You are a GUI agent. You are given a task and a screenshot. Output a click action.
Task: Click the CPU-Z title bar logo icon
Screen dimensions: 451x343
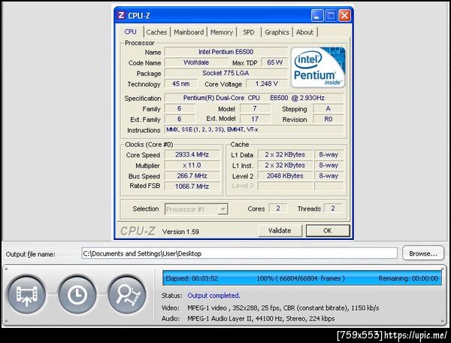pyautogui.click(x=121, y=15)
